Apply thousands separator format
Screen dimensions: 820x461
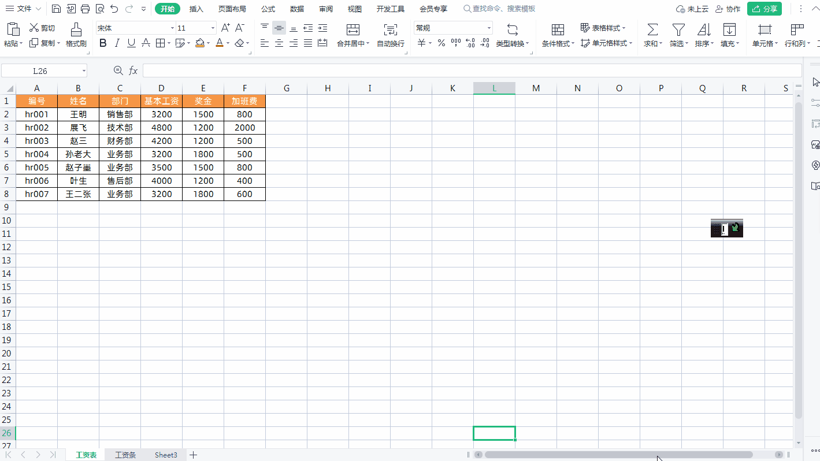[456, 43]
